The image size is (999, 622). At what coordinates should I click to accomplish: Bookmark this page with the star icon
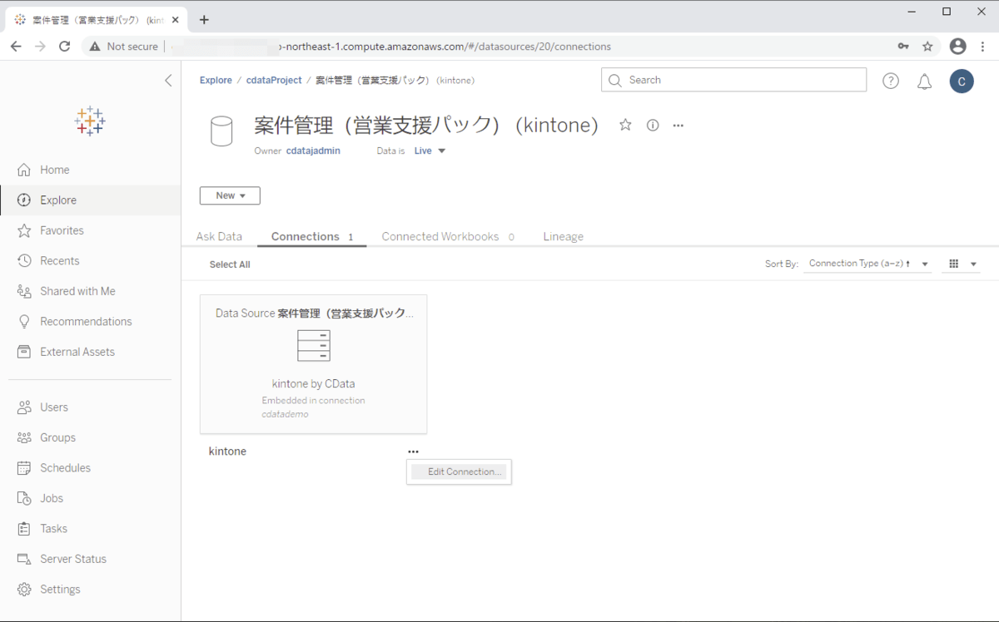coord(927,47)
